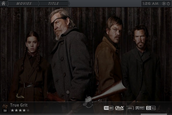Go to the Home screen icon
Image resolution: width=172 pixels, height=115 pixels.
[3, 3]
